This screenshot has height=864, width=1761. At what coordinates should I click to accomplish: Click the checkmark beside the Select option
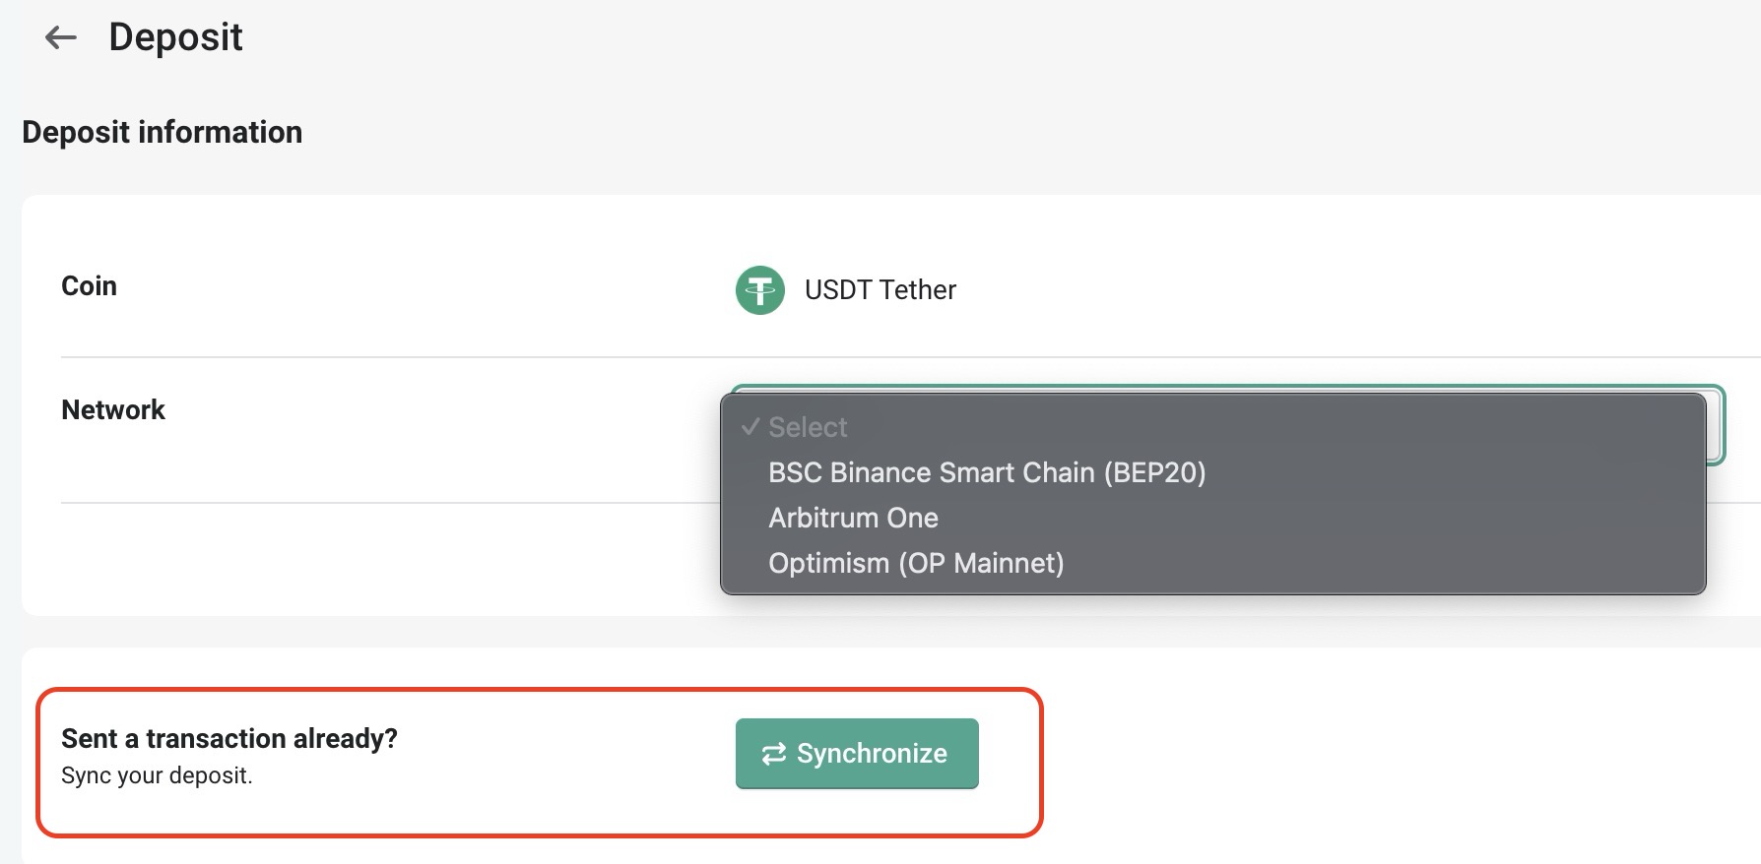[x=750, y=427]
